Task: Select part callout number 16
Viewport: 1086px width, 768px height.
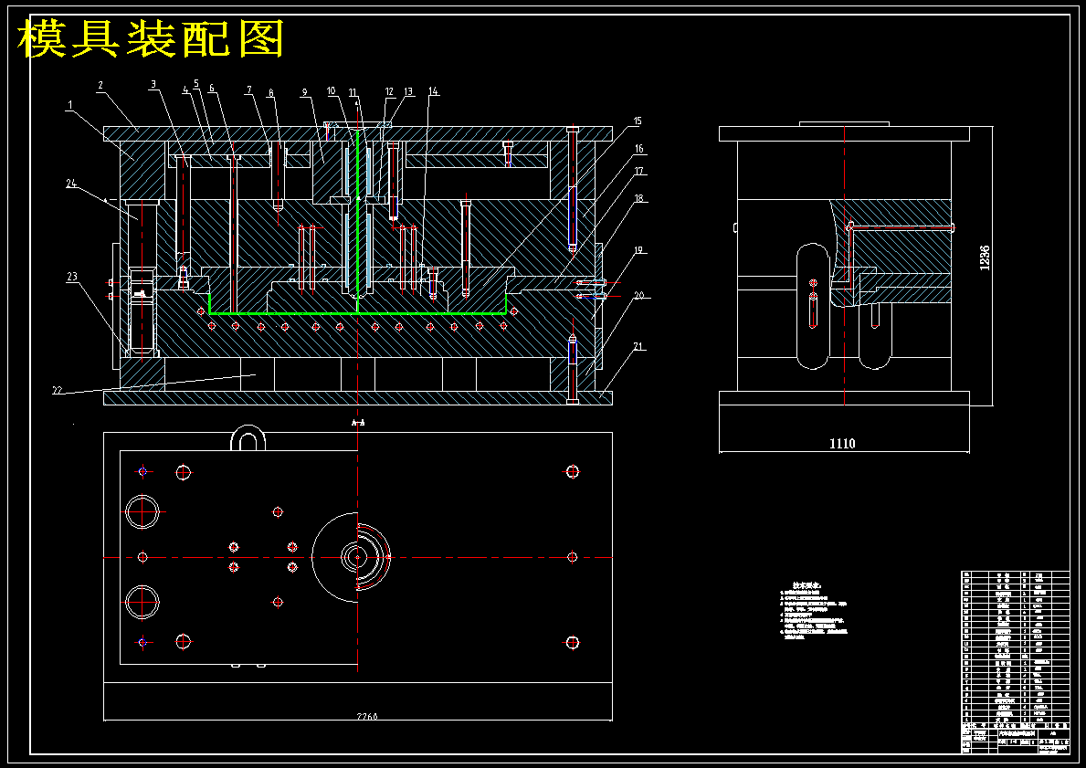Action: pos(638,149)
